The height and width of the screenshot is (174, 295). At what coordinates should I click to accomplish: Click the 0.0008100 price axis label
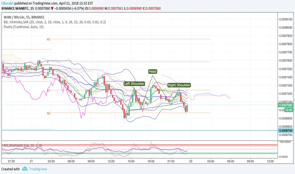click(286, 19)
